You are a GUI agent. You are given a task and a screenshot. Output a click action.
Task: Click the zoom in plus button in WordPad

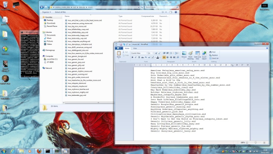pyautogui.click(x=264, y=142)
